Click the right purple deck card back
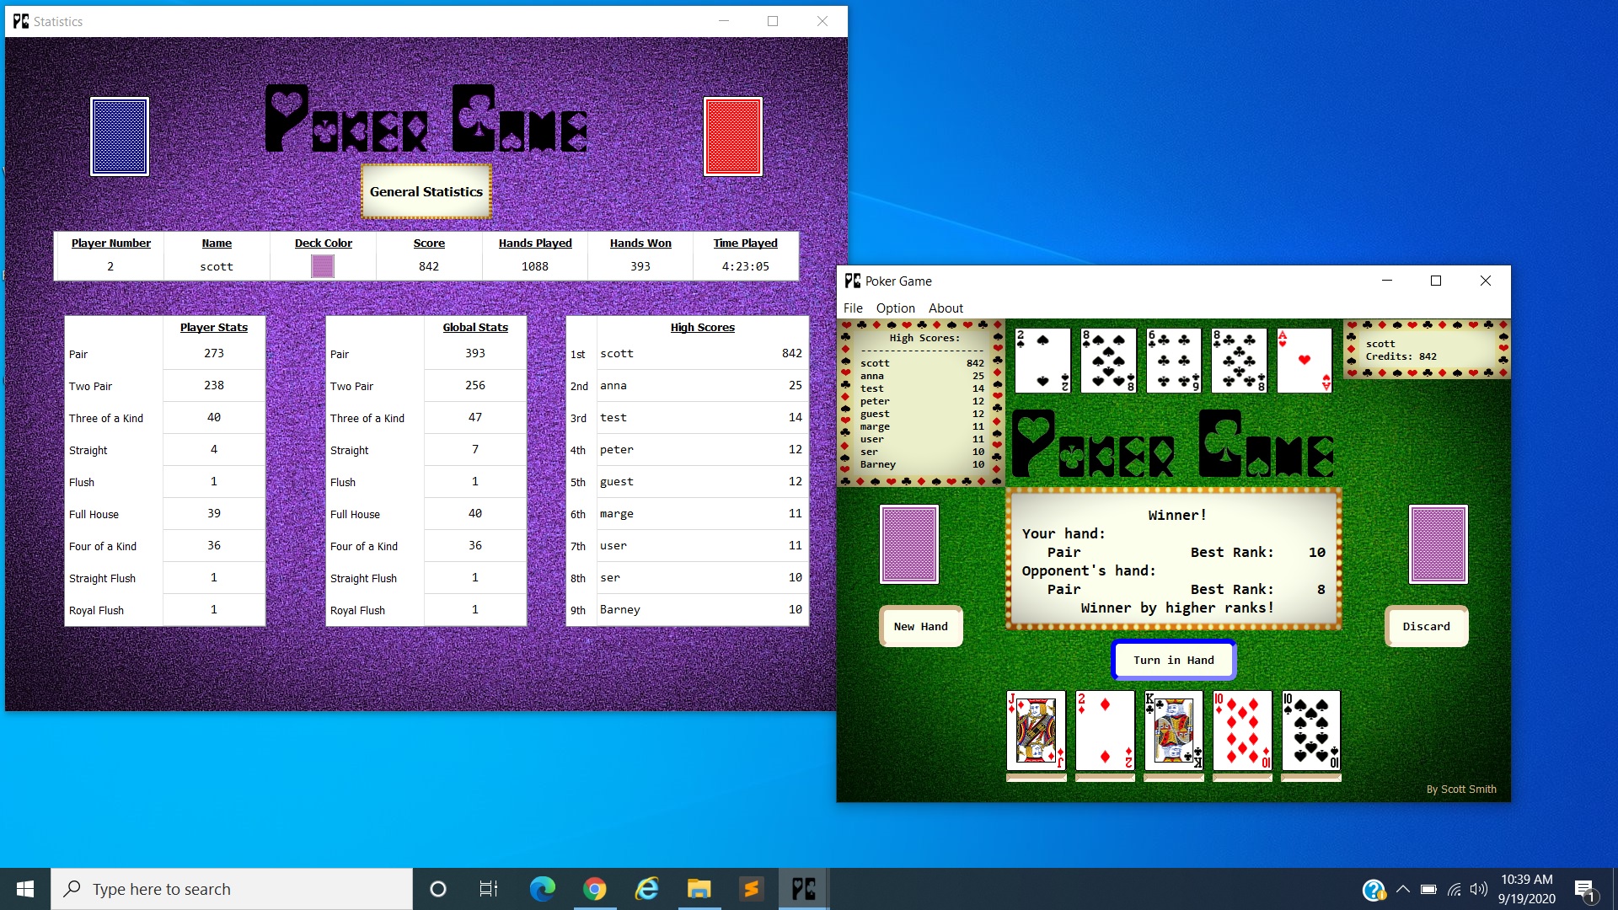This screenshot has width=1618, height=910. pos(1437,543)
